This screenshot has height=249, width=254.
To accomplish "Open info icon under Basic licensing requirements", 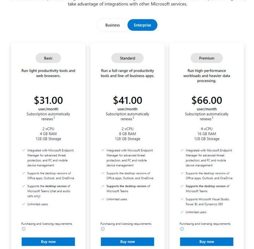I will click(x=23, y=229).
